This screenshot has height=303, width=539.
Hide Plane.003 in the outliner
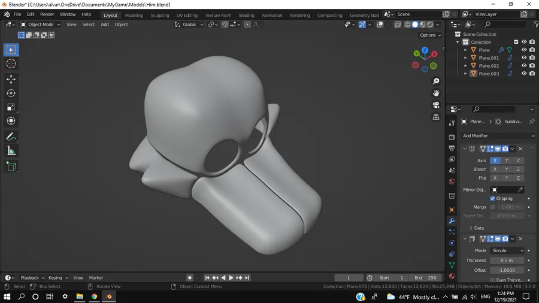[524, 74]
